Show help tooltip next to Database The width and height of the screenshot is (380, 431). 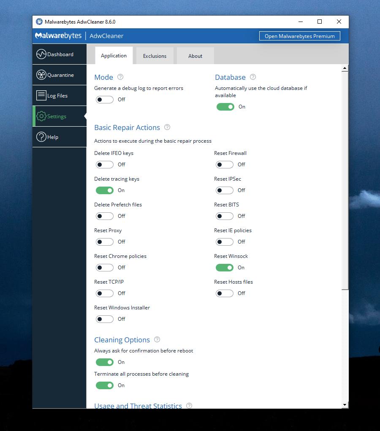pyautogui.click(x=253, y=77)
